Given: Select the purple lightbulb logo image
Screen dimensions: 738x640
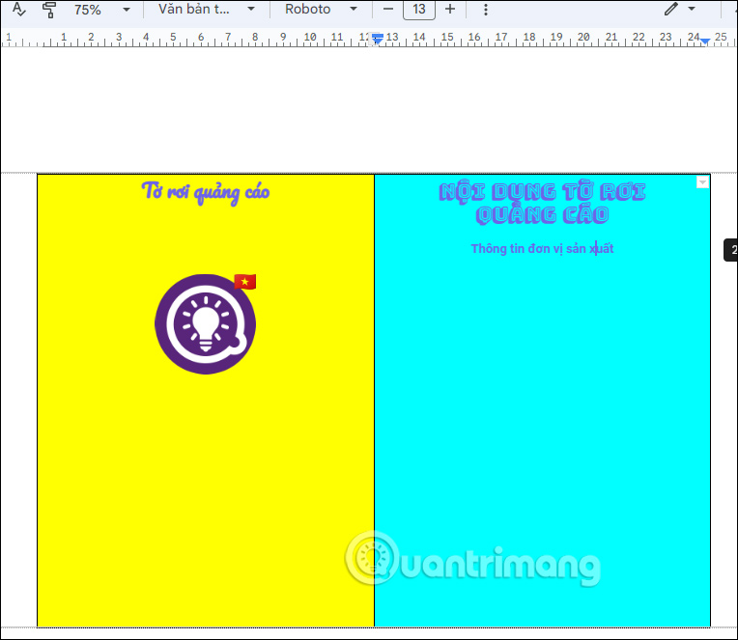Looking at the screenshot, I should [x=206, y=323].
